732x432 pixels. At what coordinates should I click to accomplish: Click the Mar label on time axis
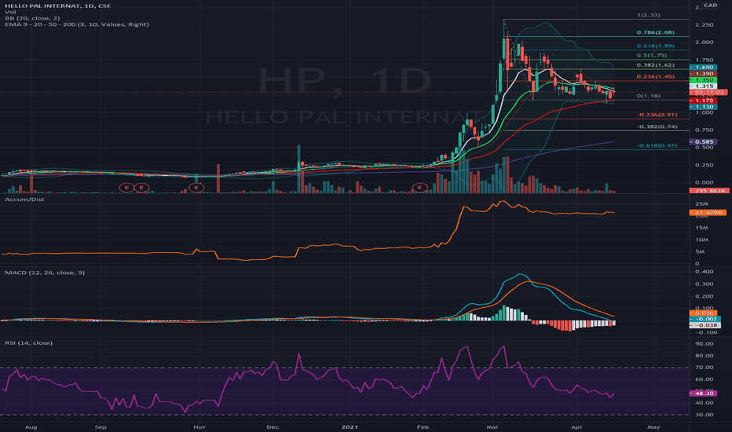pyautogui.click(x=492, y=427)
